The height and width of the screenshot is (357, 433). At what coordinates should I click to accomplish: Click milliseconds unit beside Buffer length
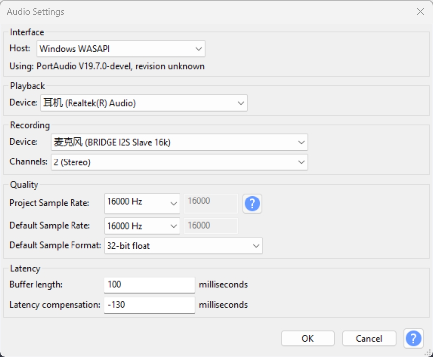tap(223, 285)
